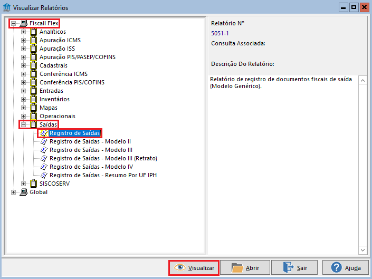This screenshot has height=279, width=372.
Task: Expand the Entradas folder
Action: click(23, 91)
